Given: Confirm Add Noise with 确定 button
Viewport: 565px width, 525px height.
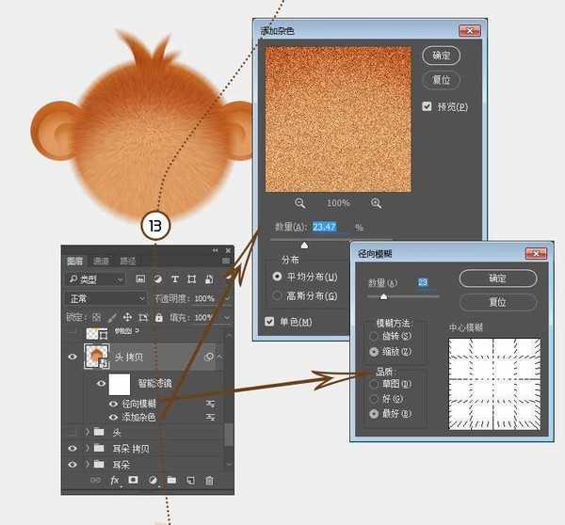Looking at the screenshot, I should (x=441, y=54).
